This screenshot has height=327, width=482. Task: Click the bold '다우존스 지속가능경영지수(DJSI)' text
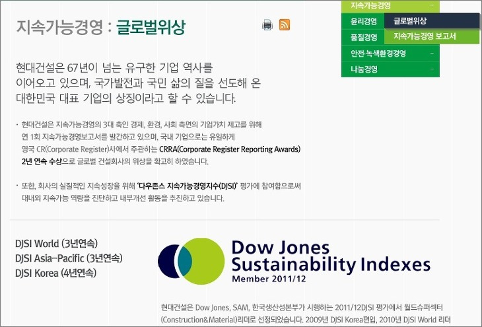point(188,186)
